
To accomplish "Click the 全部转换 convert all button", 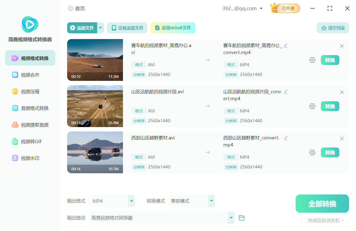I will [322, 203].
